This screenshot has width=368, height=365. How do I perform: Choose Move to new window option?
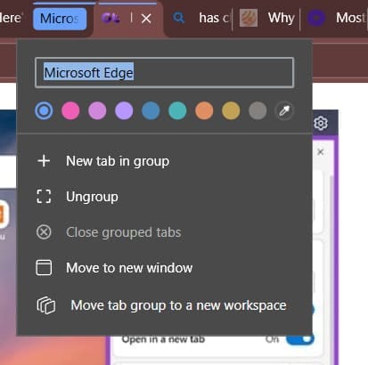tap(164, 268)
